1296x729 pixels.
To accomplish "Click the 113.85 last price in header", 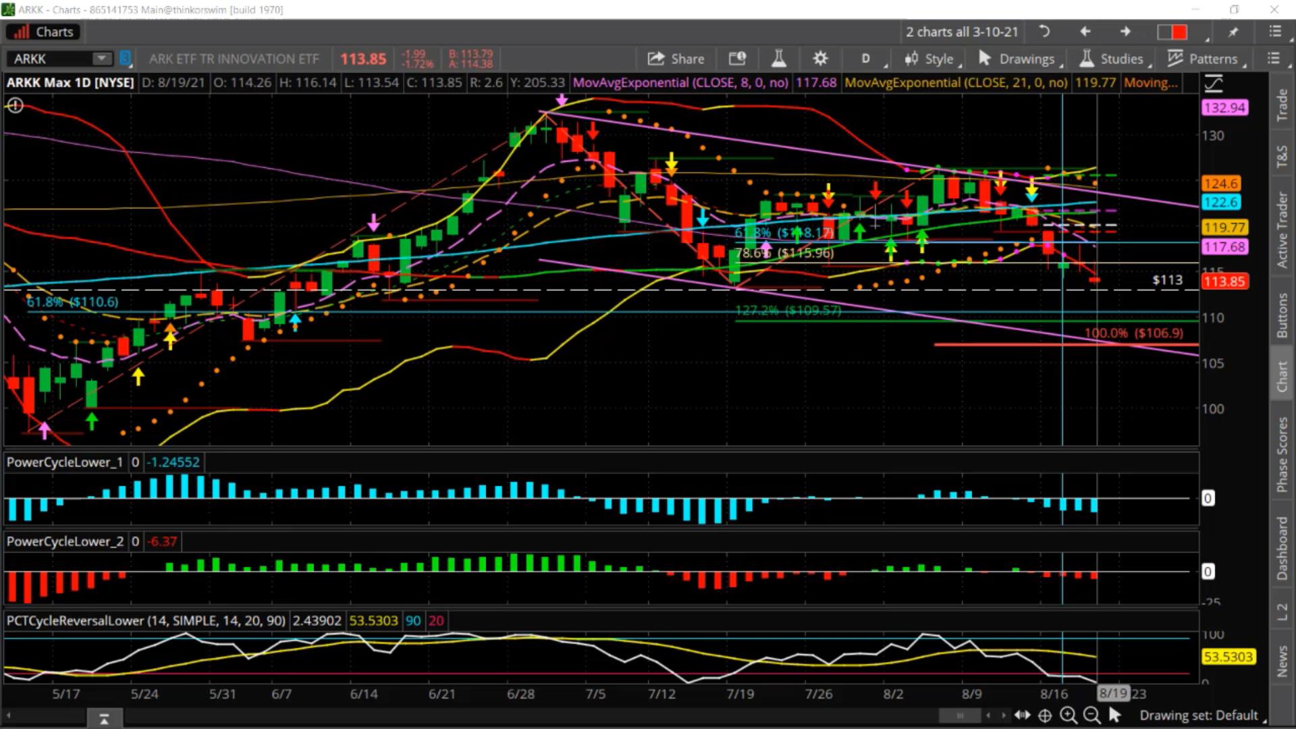I will click(x=363, y=59).
